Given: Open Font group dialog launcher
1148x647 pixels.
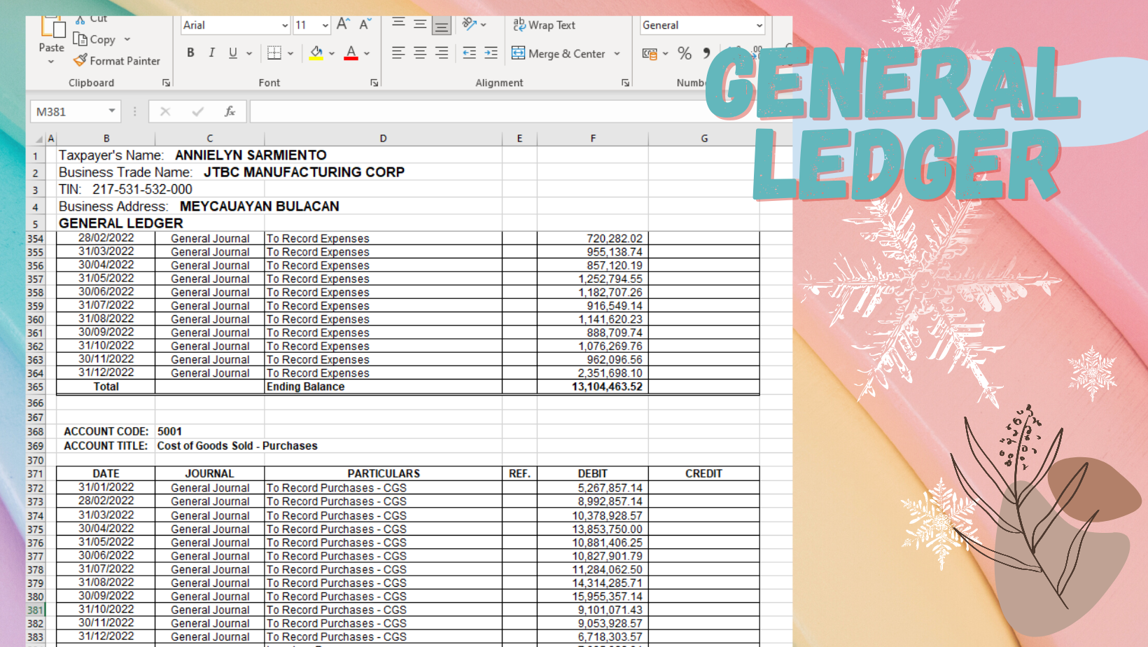Looking at the screenshot, I should pos(374,83).
